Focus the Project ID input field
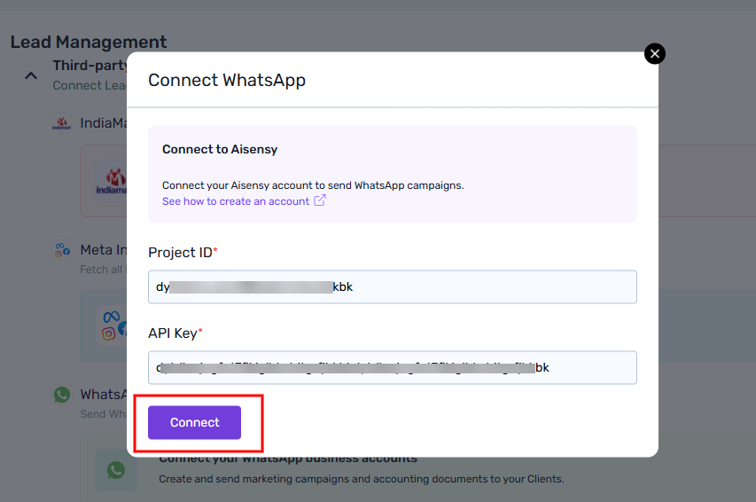Image resolution: width=756 pixels, height=502 pixels. point(393,286)
